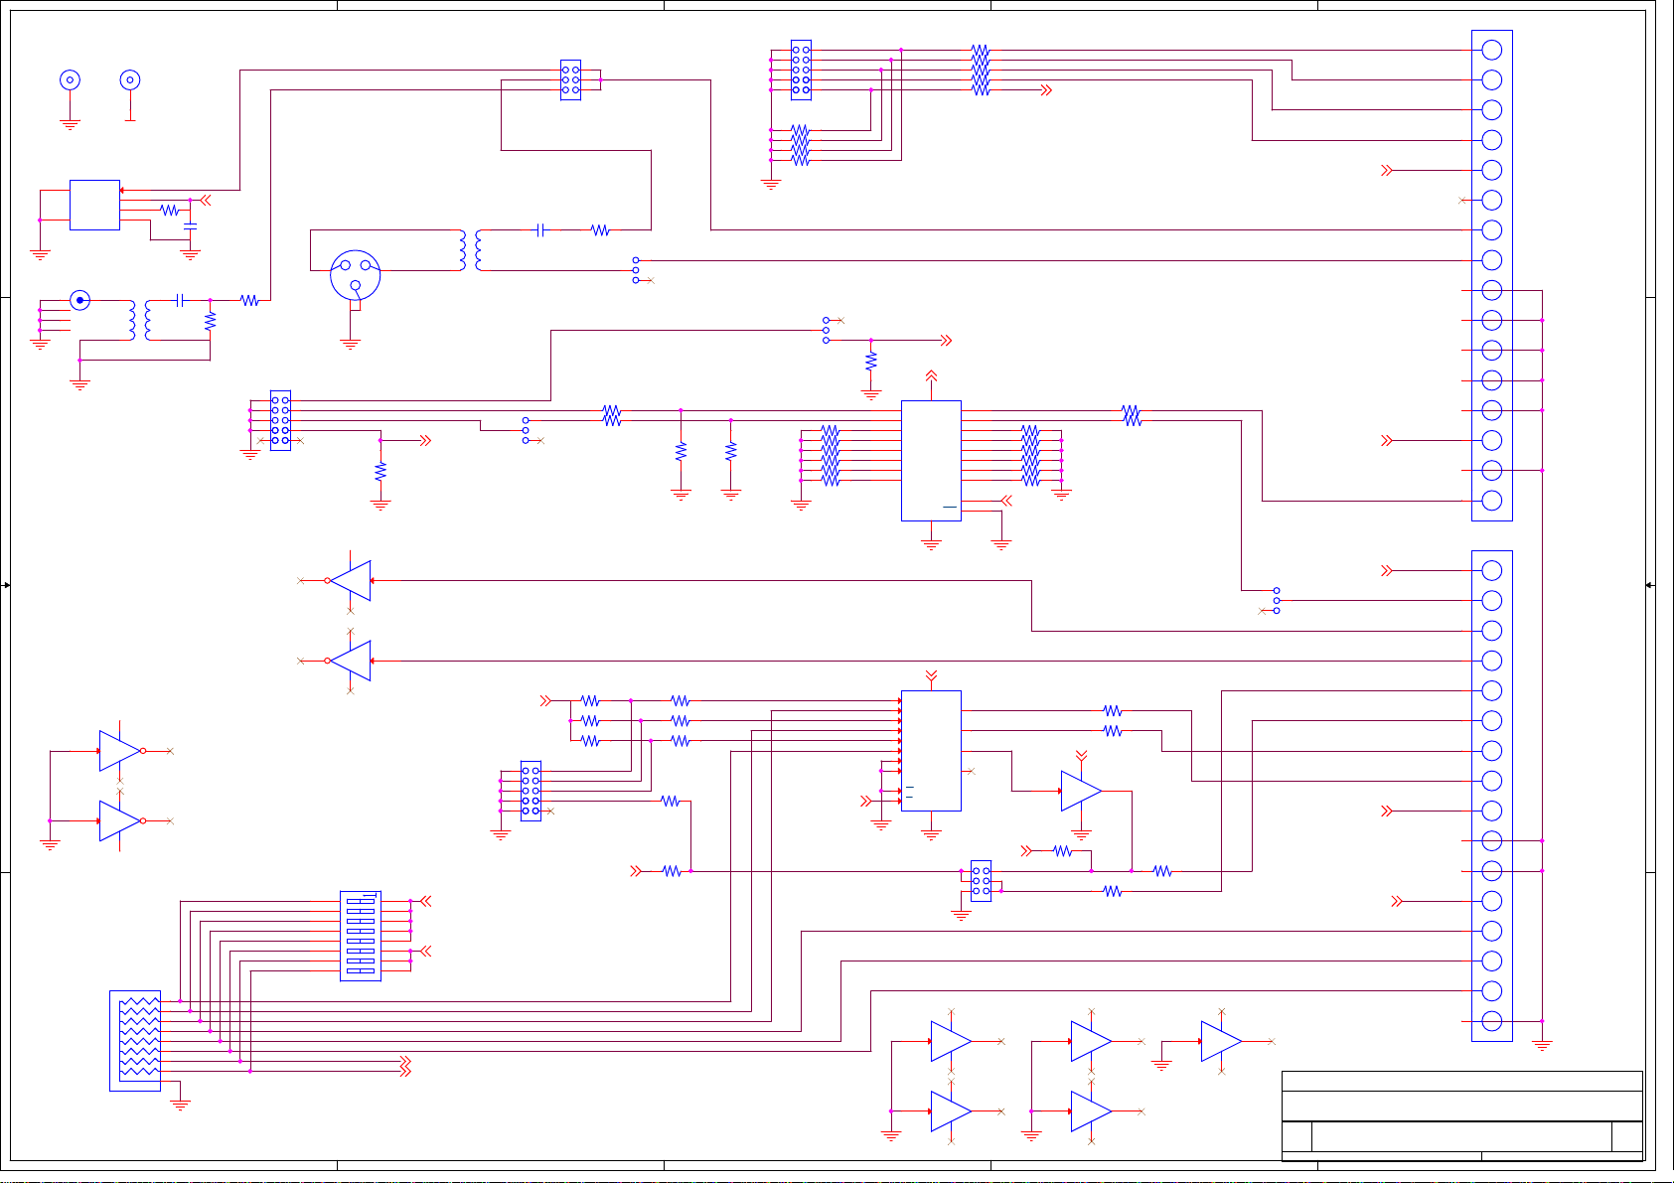Select the IC with red arrow inputs

point(931,750)
